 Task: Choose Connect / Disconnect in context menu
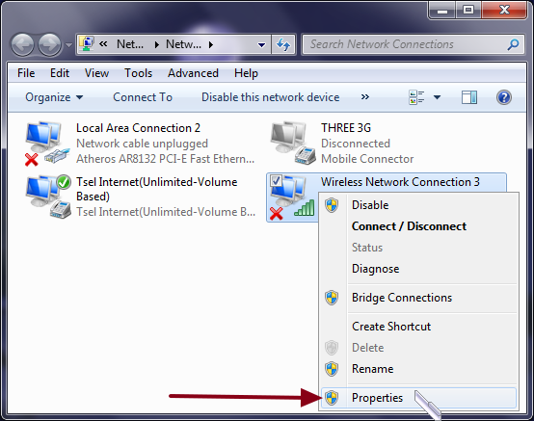point(419,226)
